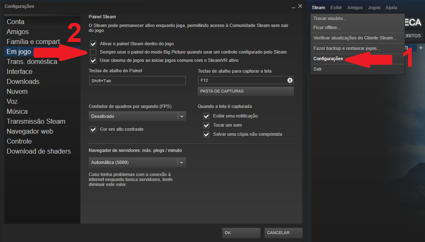Screen dimensions: 425x242
Task: Select Família e compart. category
Action: coord(42,42)
